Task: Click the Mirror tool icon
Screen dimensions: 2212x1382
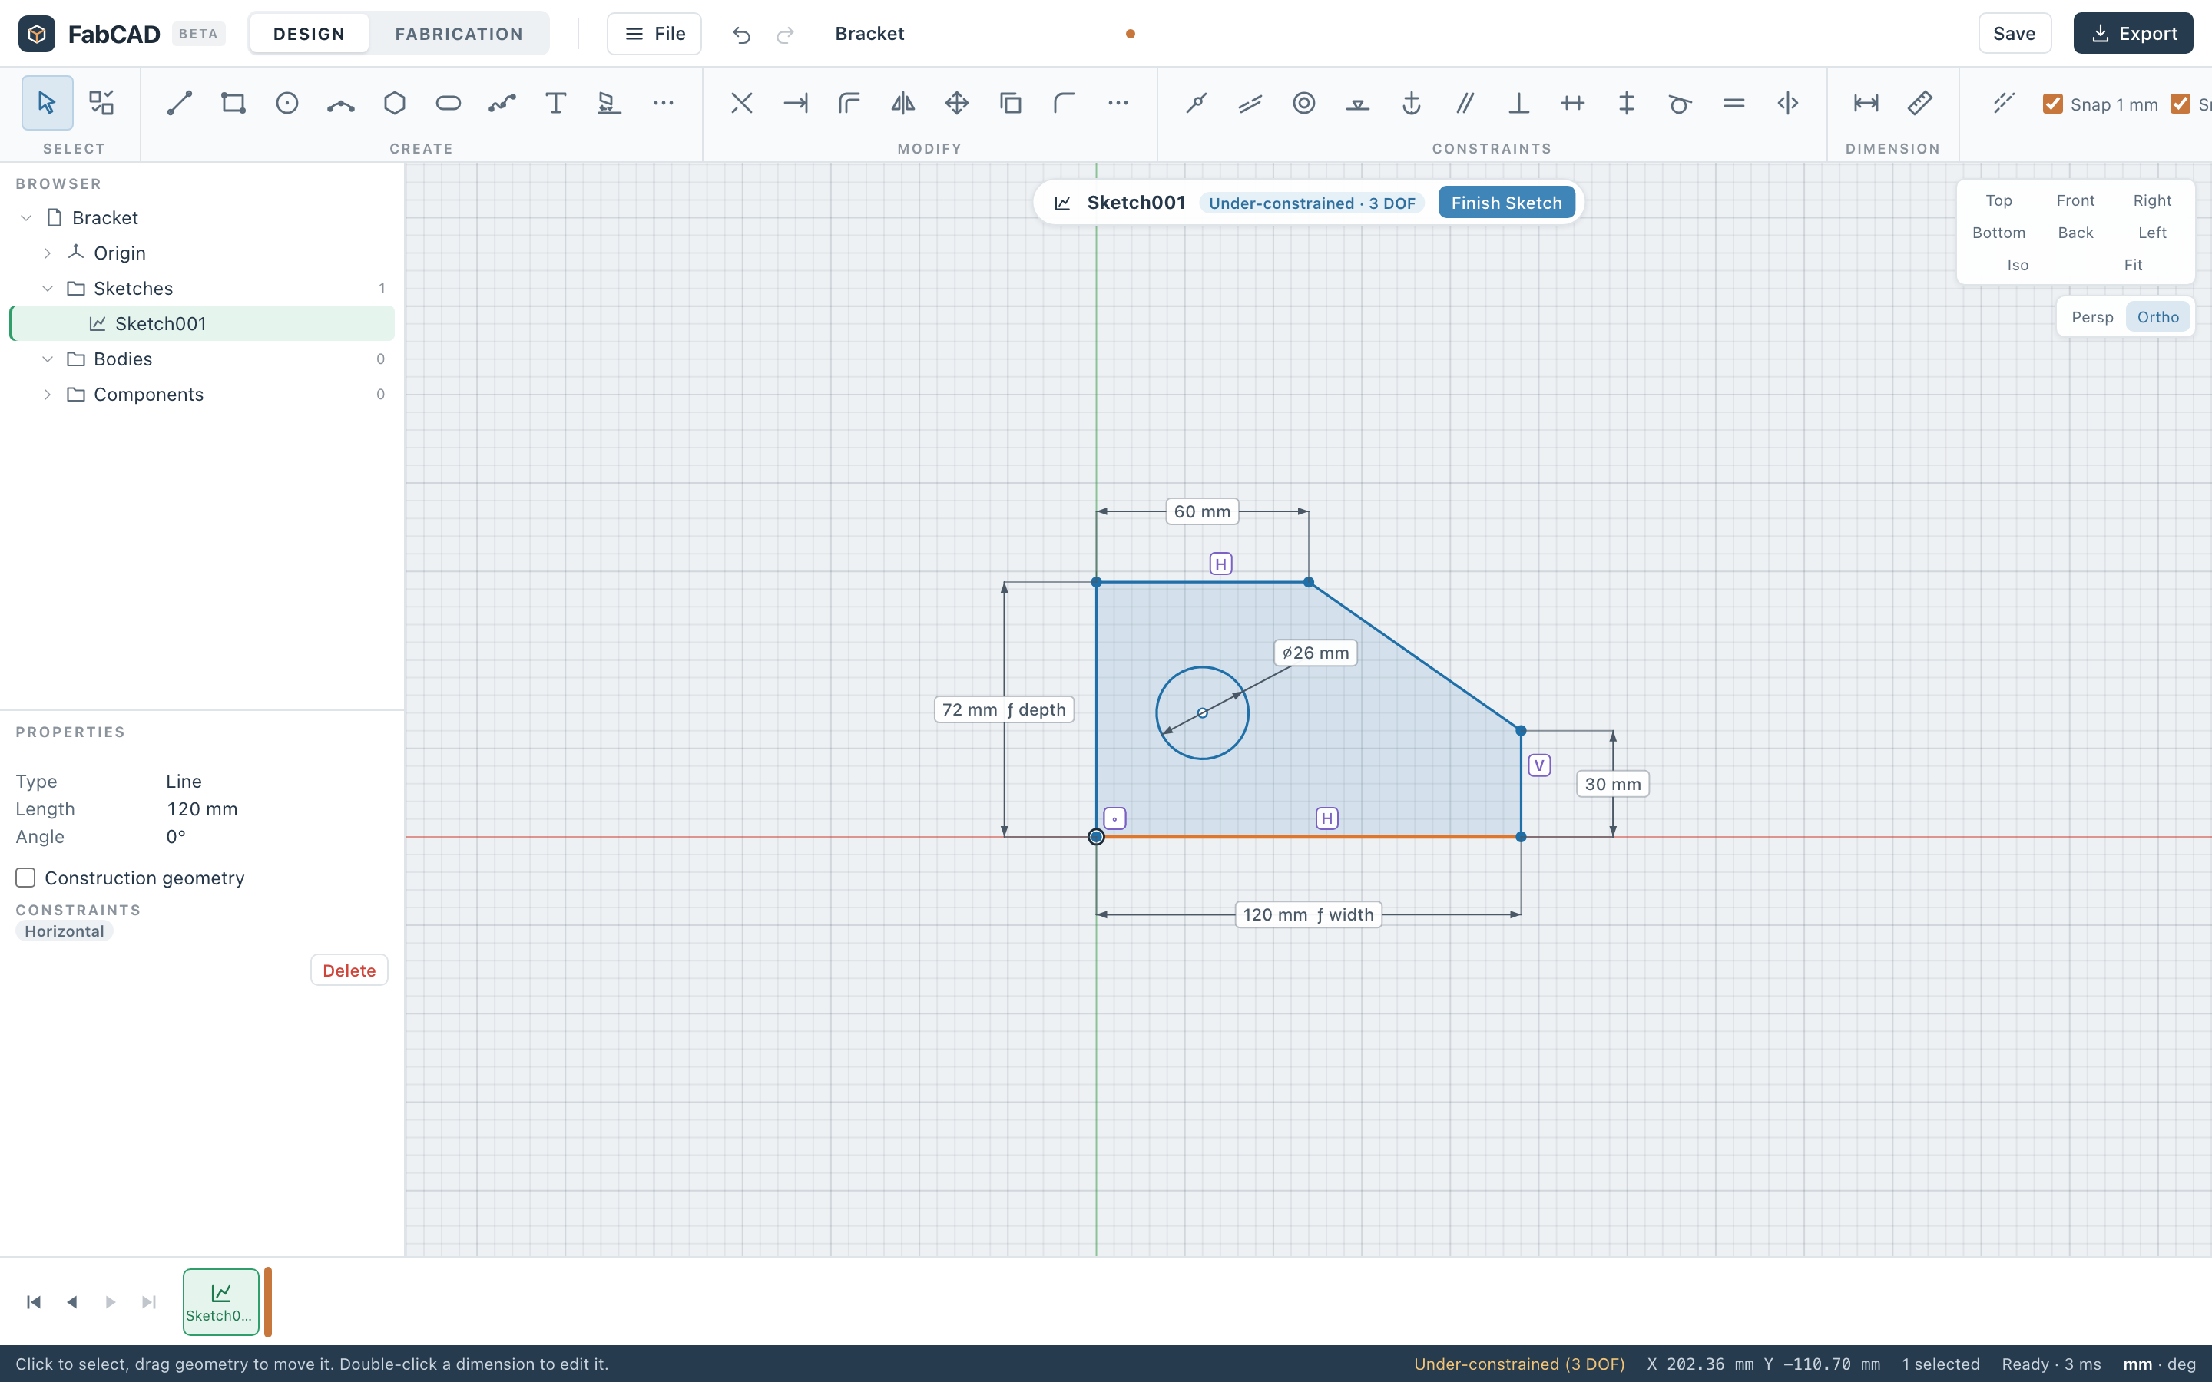Action: [903, 104]
